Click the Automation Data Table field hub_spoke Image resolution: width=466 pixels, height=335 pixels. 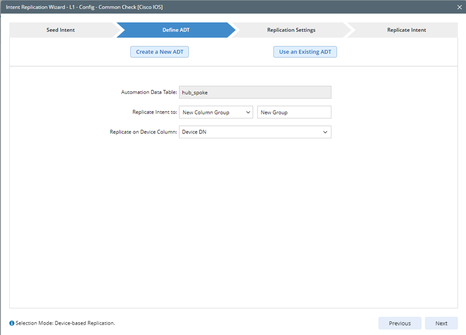click(255, 92)
